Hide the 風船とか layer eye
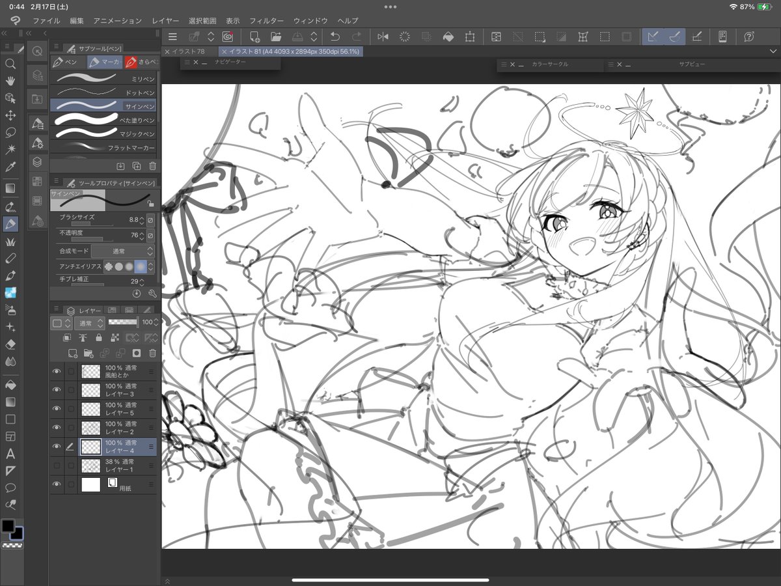781x586 pixels. (x=57, y=372)
